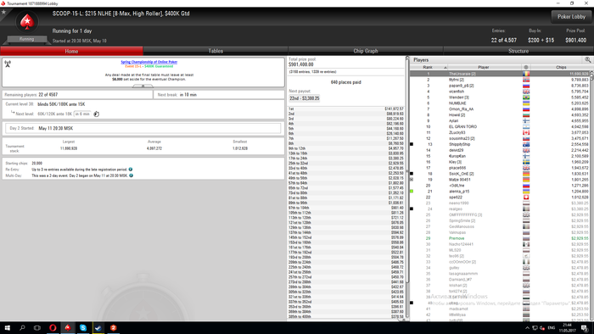Select player papan9_p5 in rank 3

[x=499, y=86]
